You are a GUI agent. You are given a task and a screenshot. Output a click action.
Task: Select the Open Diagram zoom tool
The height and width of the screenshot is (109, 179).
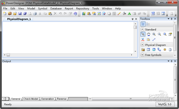pos(165,34)
